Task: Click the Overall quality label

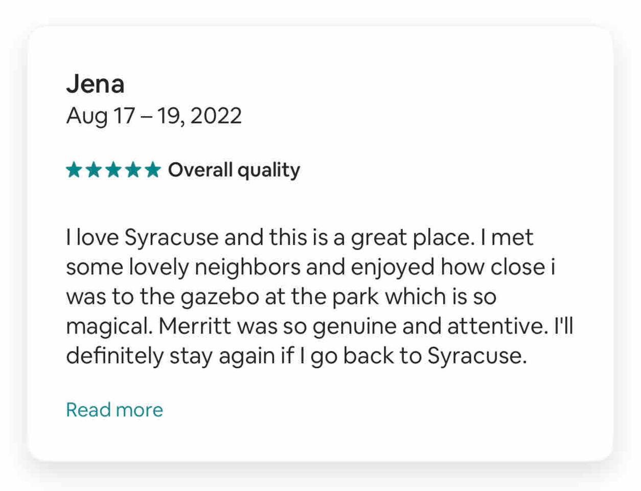Action: pyautogui.click(x=234, y=170)
